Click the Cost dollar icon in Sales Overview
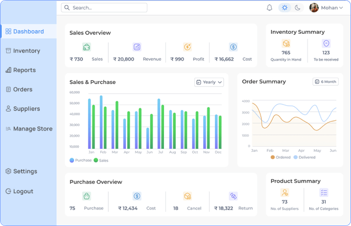This screenshot has height=226, width=351. [x=233, y=47]
